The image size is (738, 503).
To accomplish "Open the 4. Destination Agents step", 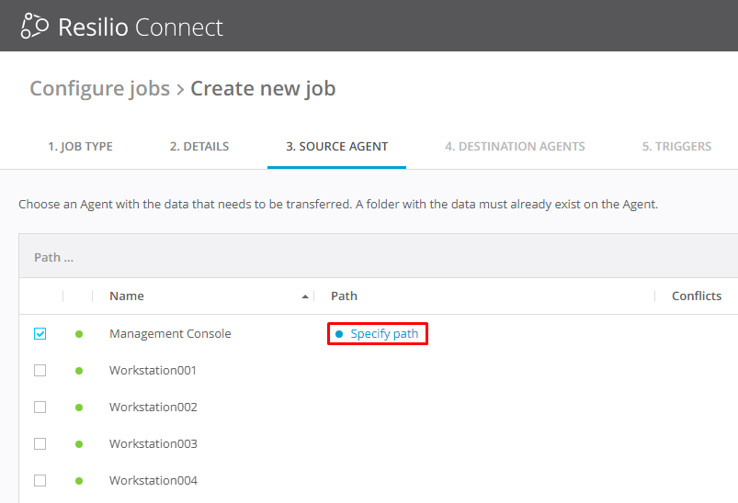I will (515, 146).
